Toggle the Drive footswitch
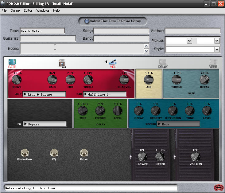Image resolution: width=225 pixels, height=193 pixels. pos(84,153)
